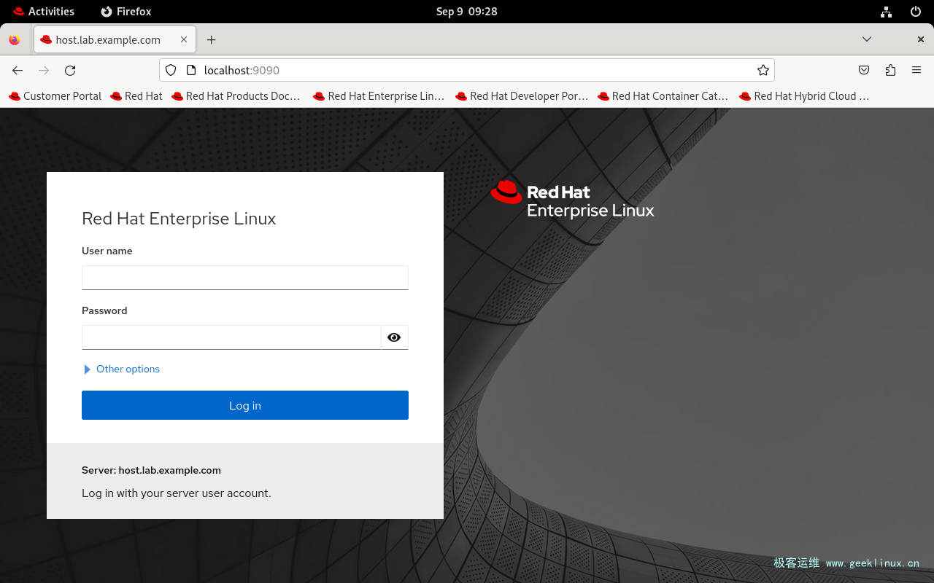Click the Log in with your server user account text

[x=177, y=493]
